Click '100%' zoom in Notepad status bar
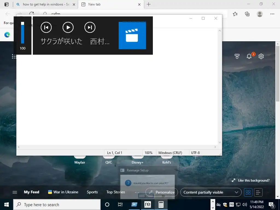 (x=148, y=153)
